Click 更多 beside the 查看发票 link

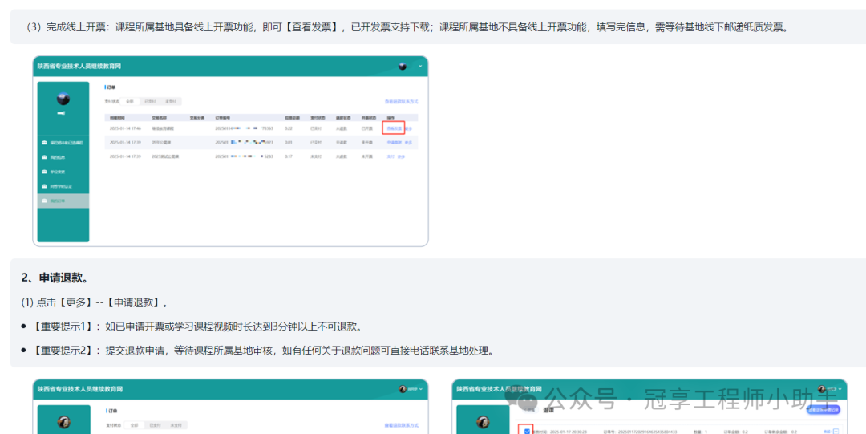tap(409, 128)
